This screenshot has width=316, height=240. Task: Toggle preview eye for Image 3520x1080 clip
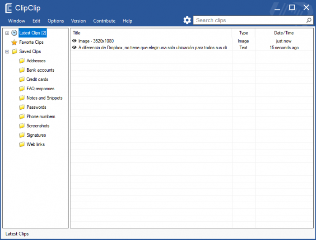(74, 41)
